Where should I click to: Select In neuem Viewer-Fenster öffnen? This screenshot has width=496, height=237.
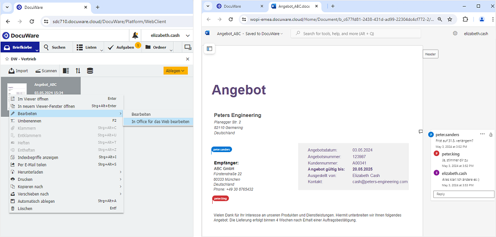pyautogui.click(x=66, y=106)
